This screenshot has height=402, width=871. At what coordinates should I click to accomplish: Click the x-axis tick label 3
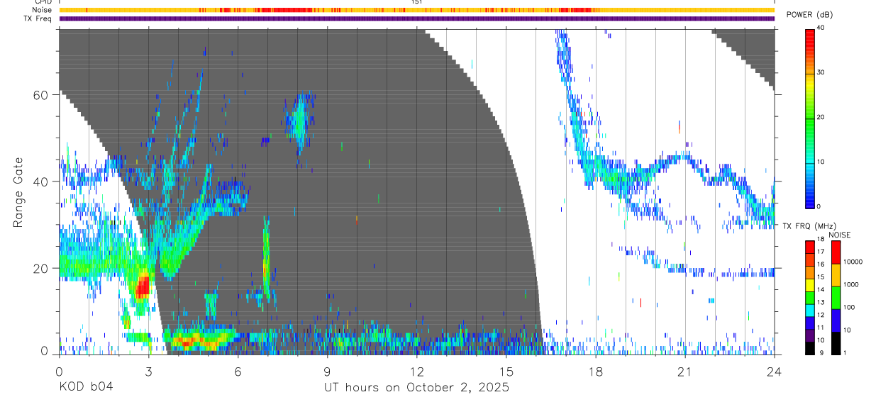tap(148, 371)
